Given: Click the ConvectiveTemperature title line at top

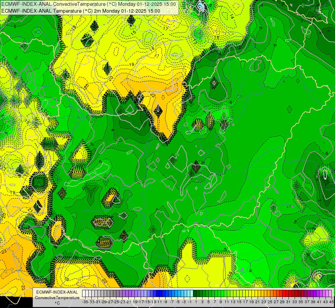Looking at the screenshot, I should coord(89,4).
